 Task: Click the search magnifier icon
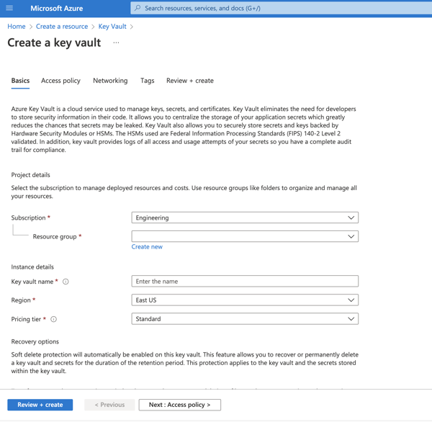click(x=138, y=8)
